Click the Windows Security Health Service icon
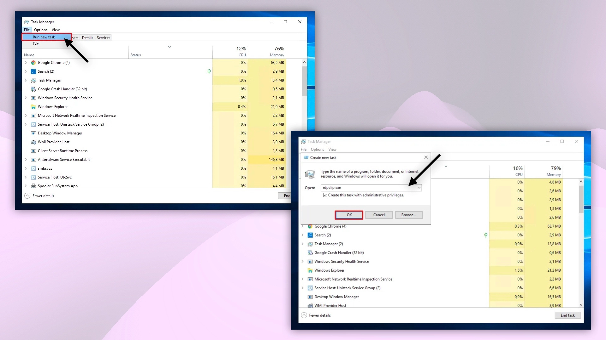The width and height of the screenshot is (606, 340). (x=33, y=98)
